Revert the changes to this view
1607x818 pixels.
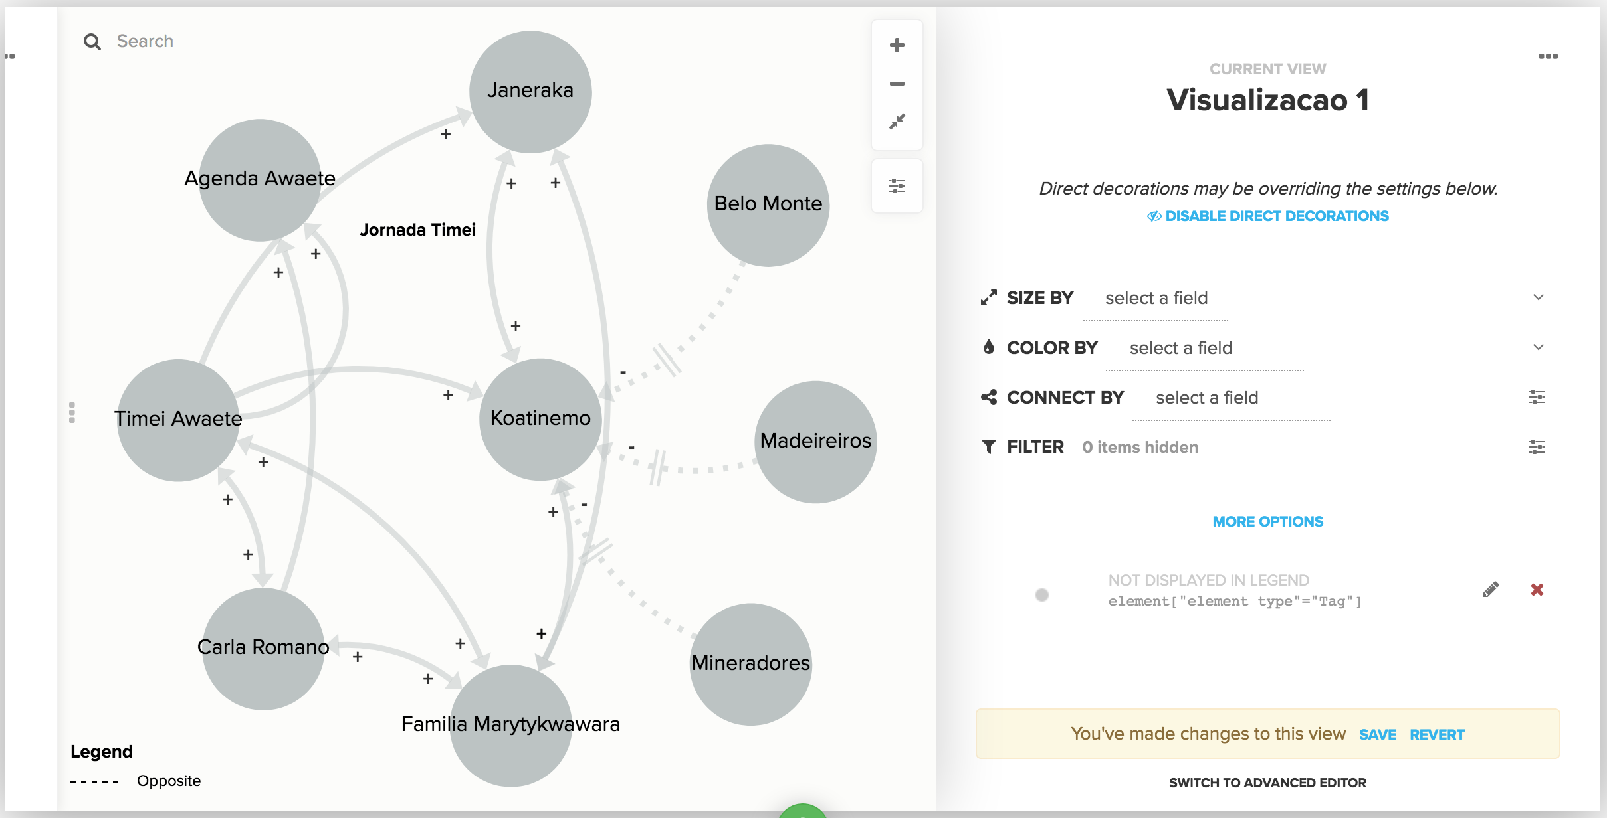[1437, 734]
